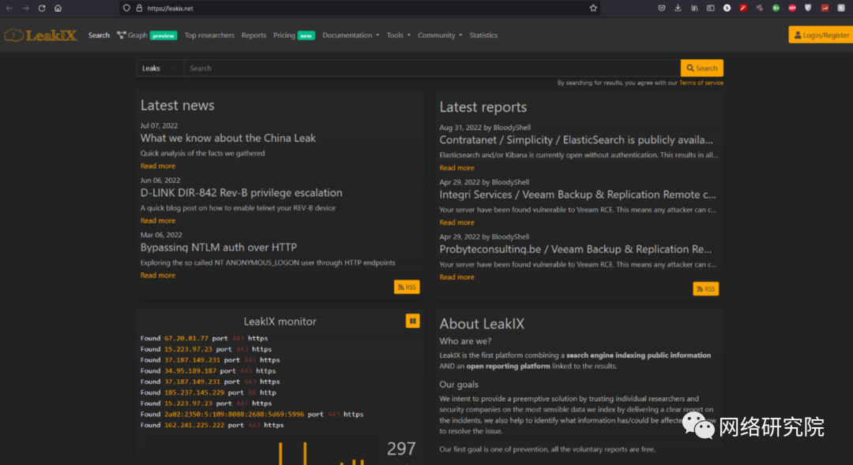This screenshot has height=465, width=853.
Task: Click the Login/Register button
Action: point(821,35)
